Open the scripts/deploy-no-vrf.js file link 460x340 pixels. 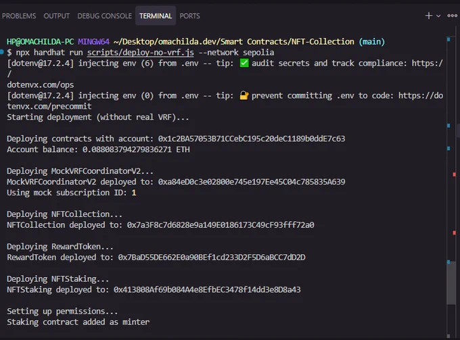[141, 53]
